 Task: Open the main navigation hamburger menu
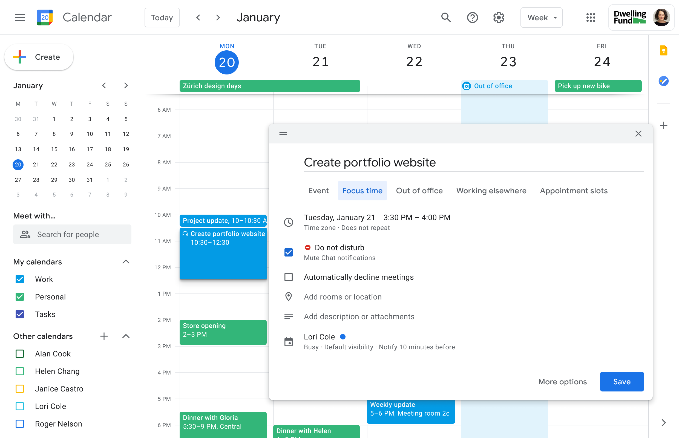coord(19,17)
